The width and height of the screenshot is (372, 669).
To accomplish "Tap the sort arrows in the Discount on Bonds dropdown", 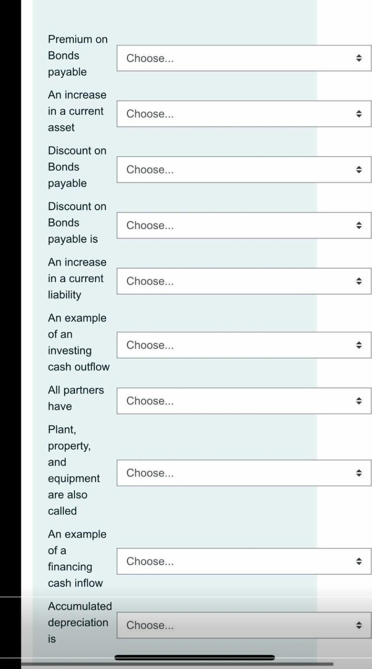I will pyautogui.click(x=359, y=169).
